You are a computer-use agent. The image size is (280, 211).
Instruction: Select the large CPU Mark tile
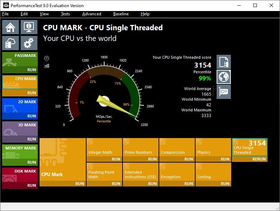pyautogui.click(x=63, y=159)
